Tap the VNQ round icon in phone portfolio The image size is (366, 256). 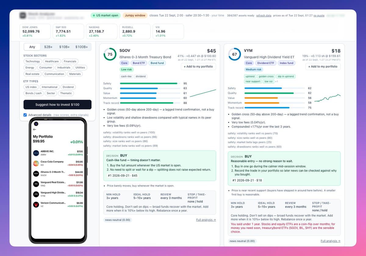[36, 184]
